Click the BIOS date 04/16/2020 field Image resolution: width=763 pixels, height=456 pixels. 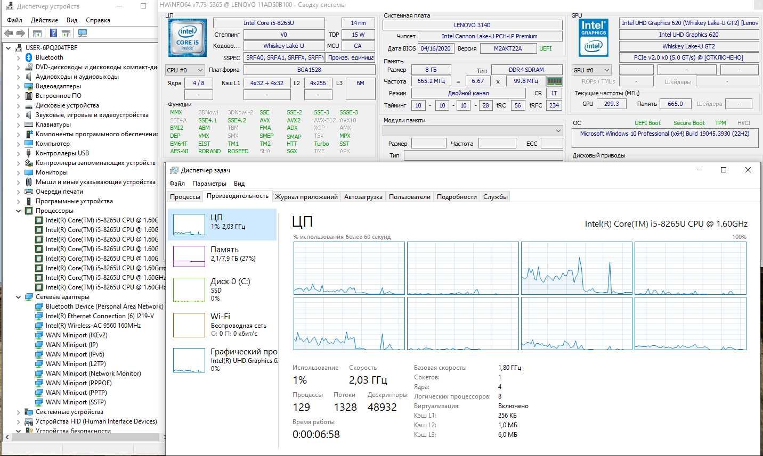435,48
